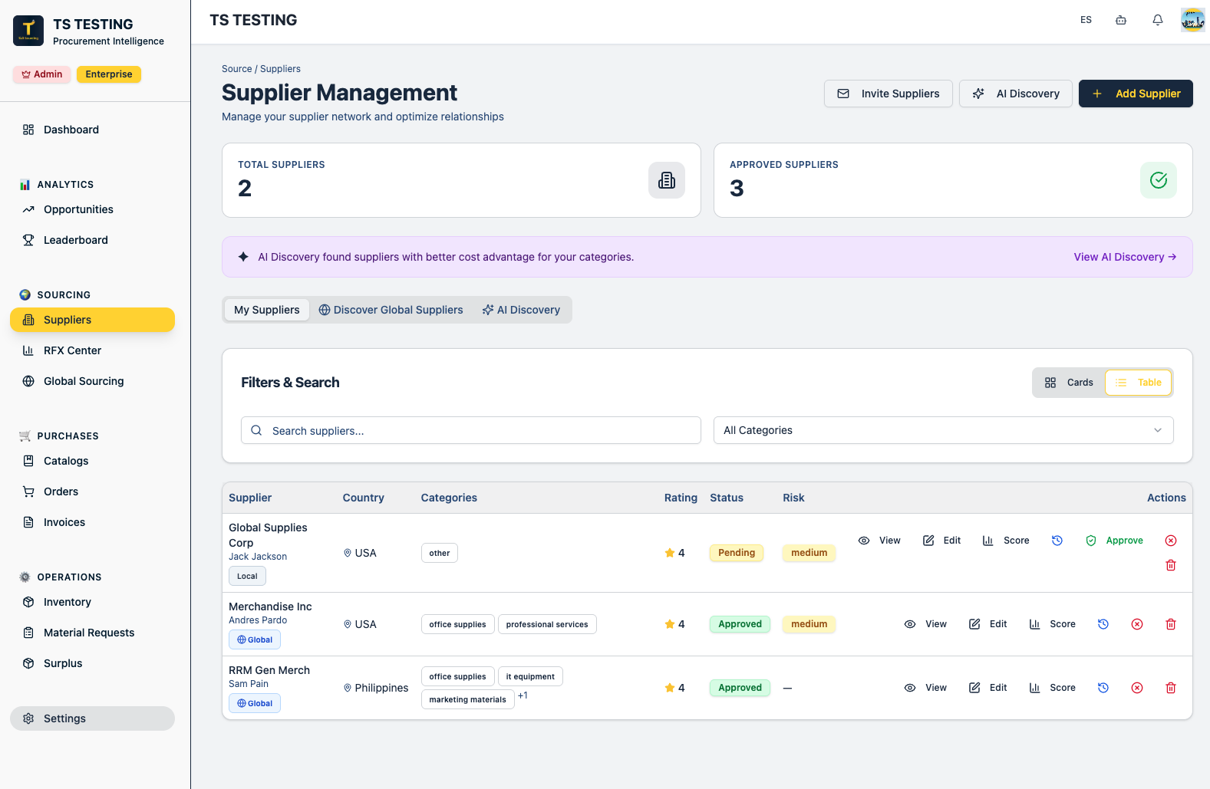This screenshot has width=1210, height=789.
Task: Open Material Requests in sidebar
Action: [92, 633]
